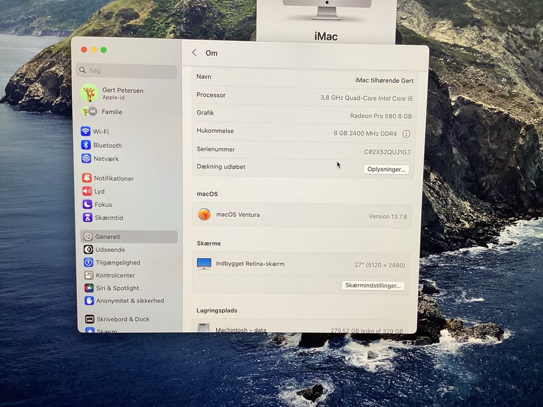543x407 pixels.
Task: Click graphics value Radeon Pro 580 8 GB
Action: [381, 116]
